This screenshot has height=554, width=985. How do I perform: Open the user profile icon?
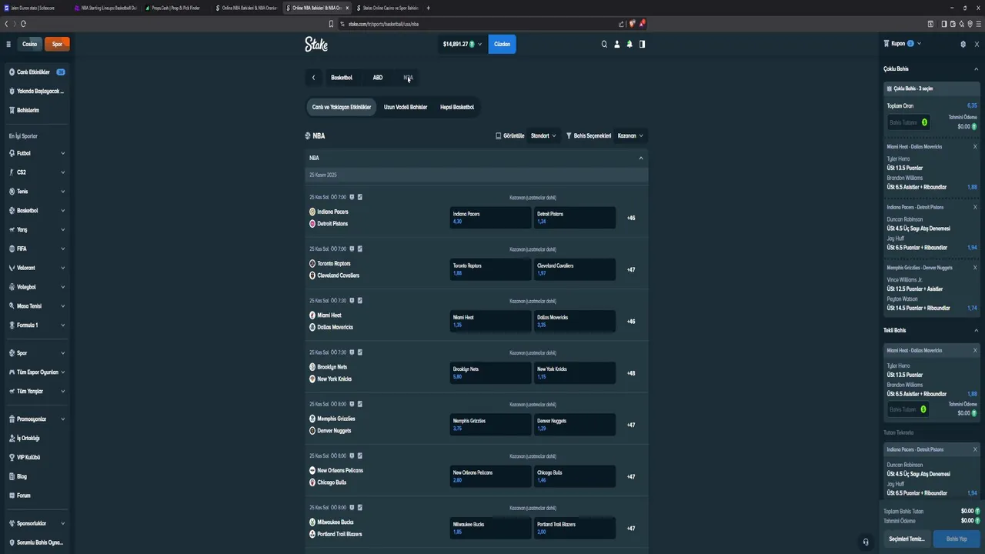pos(616,44)
